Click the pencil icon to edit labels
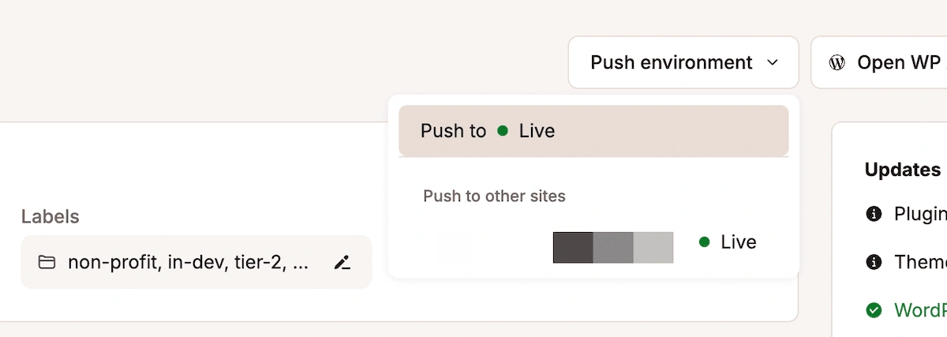This screenshot has height=337, width=947. click(342, 263)
